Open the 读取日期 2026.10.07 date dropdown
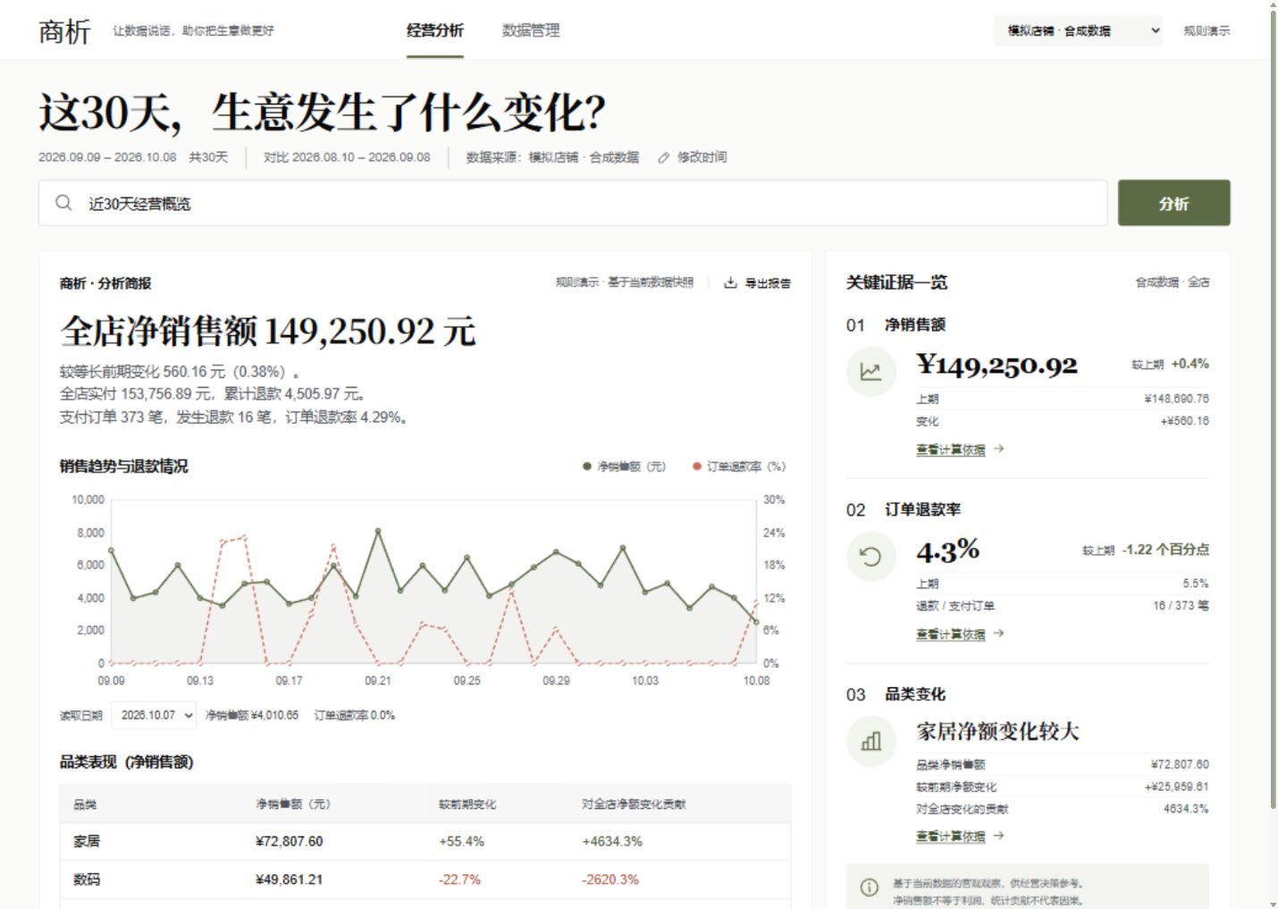This screenshot has width=1278, height=909. [154, 715]
